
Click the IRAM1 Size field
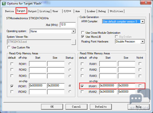pos(127,85)
